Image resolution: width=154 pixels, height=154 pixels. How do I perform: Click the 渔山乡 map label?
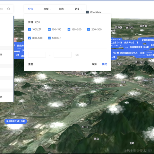coord(85,127)
